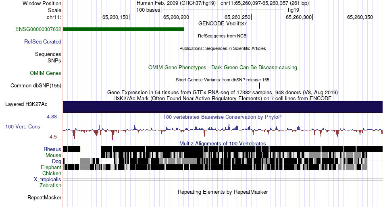Click the Mouse alignment track row
The width and height of the screenshot is (383, 207).
223,155
